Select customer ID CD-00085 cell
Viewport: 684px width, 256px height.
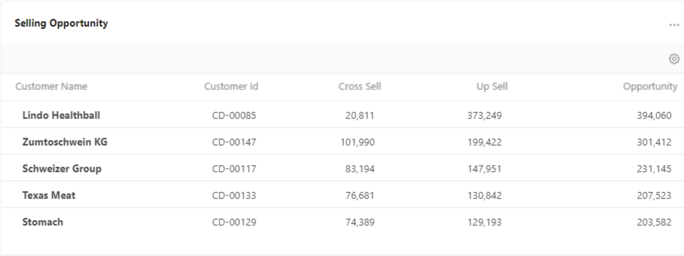click(x=234, y=116)
